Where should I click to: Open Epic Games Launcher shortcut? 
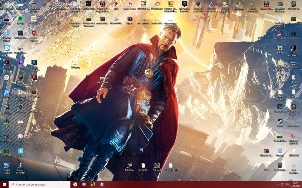[x=184, y=4]
